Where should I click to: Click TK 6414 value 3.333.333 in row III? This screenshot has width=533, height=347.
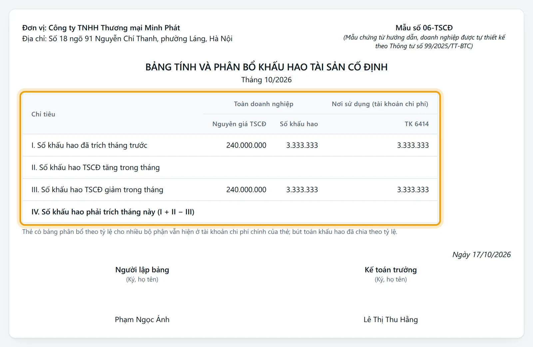click(x=413, y=189)
